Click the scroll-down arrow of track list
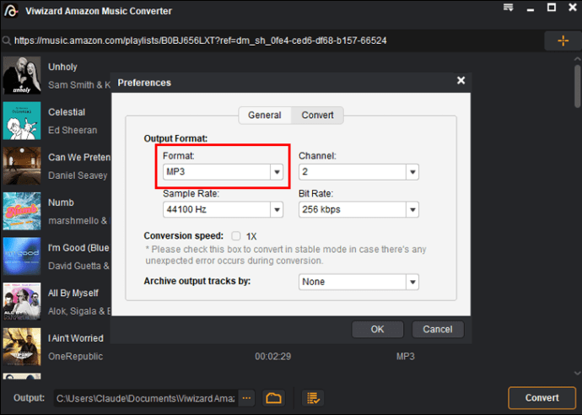The width and height of the screenshot is (582, 415). click(x=577, y=373)
